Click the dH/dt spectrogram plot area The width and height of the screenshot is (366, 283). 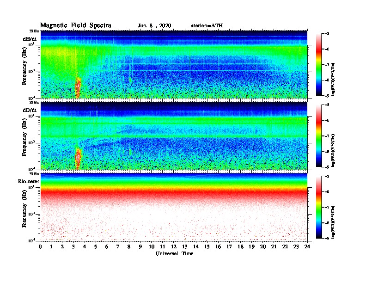174,64
